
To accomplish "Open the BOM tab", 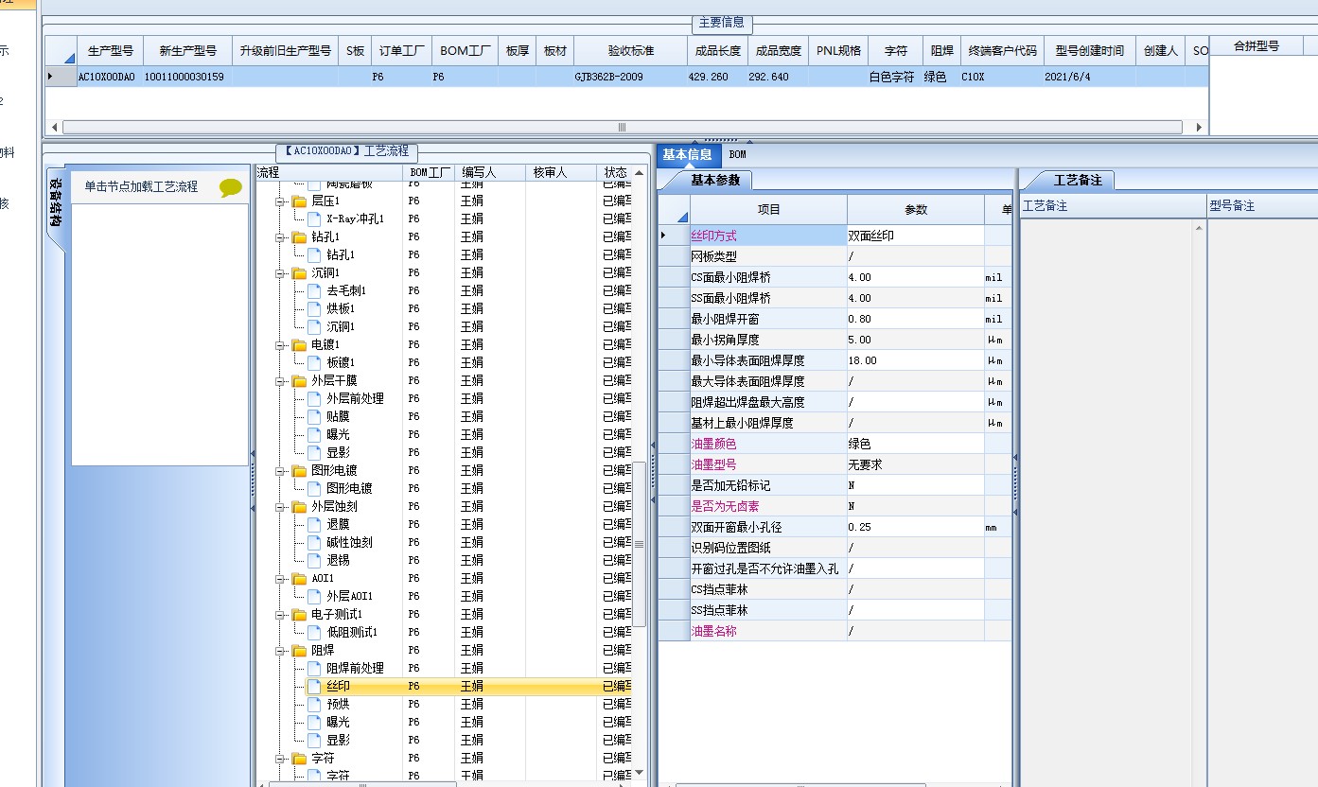I will (738, 154).
